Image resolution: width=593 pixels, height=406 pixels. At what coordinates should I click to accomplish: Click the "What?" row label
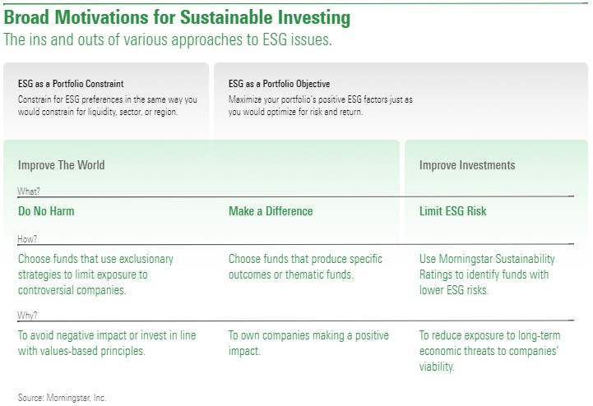[29, 191]
